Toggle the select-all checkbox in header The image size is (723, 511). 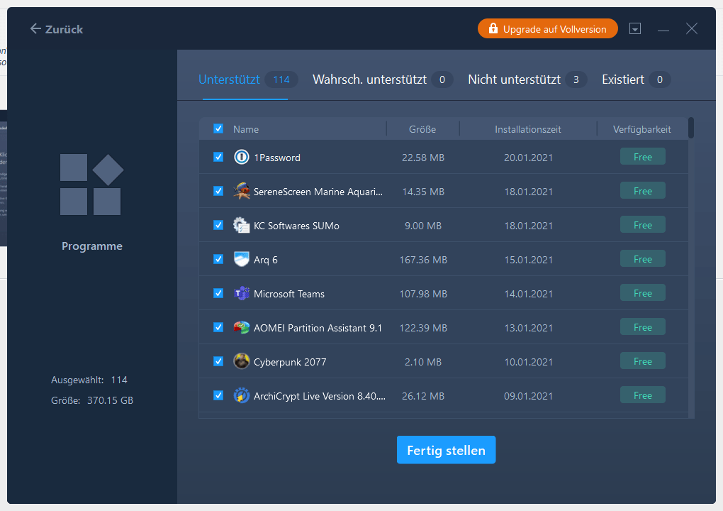point(218,128)
